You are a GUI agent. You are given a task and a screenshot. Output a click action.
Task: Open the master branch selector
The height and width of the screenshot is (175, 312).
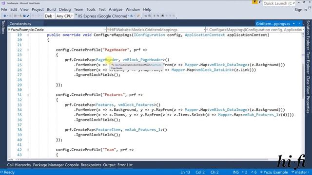point(300,172)
